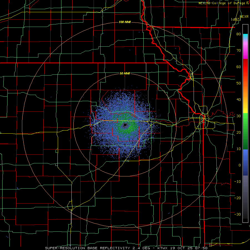
Task: Click the 50 value on the dBZ scale
Action: (239, 83)
